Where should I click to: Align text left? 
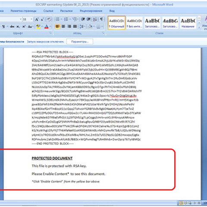(x=57, y=26)
